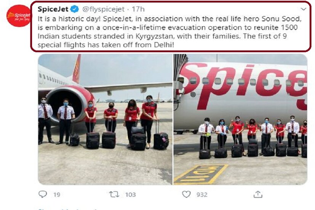Click the partially visible Show this thread link
Image resolution: width=315 pixels, height=210 pixels.
click(x=67, y=209)
